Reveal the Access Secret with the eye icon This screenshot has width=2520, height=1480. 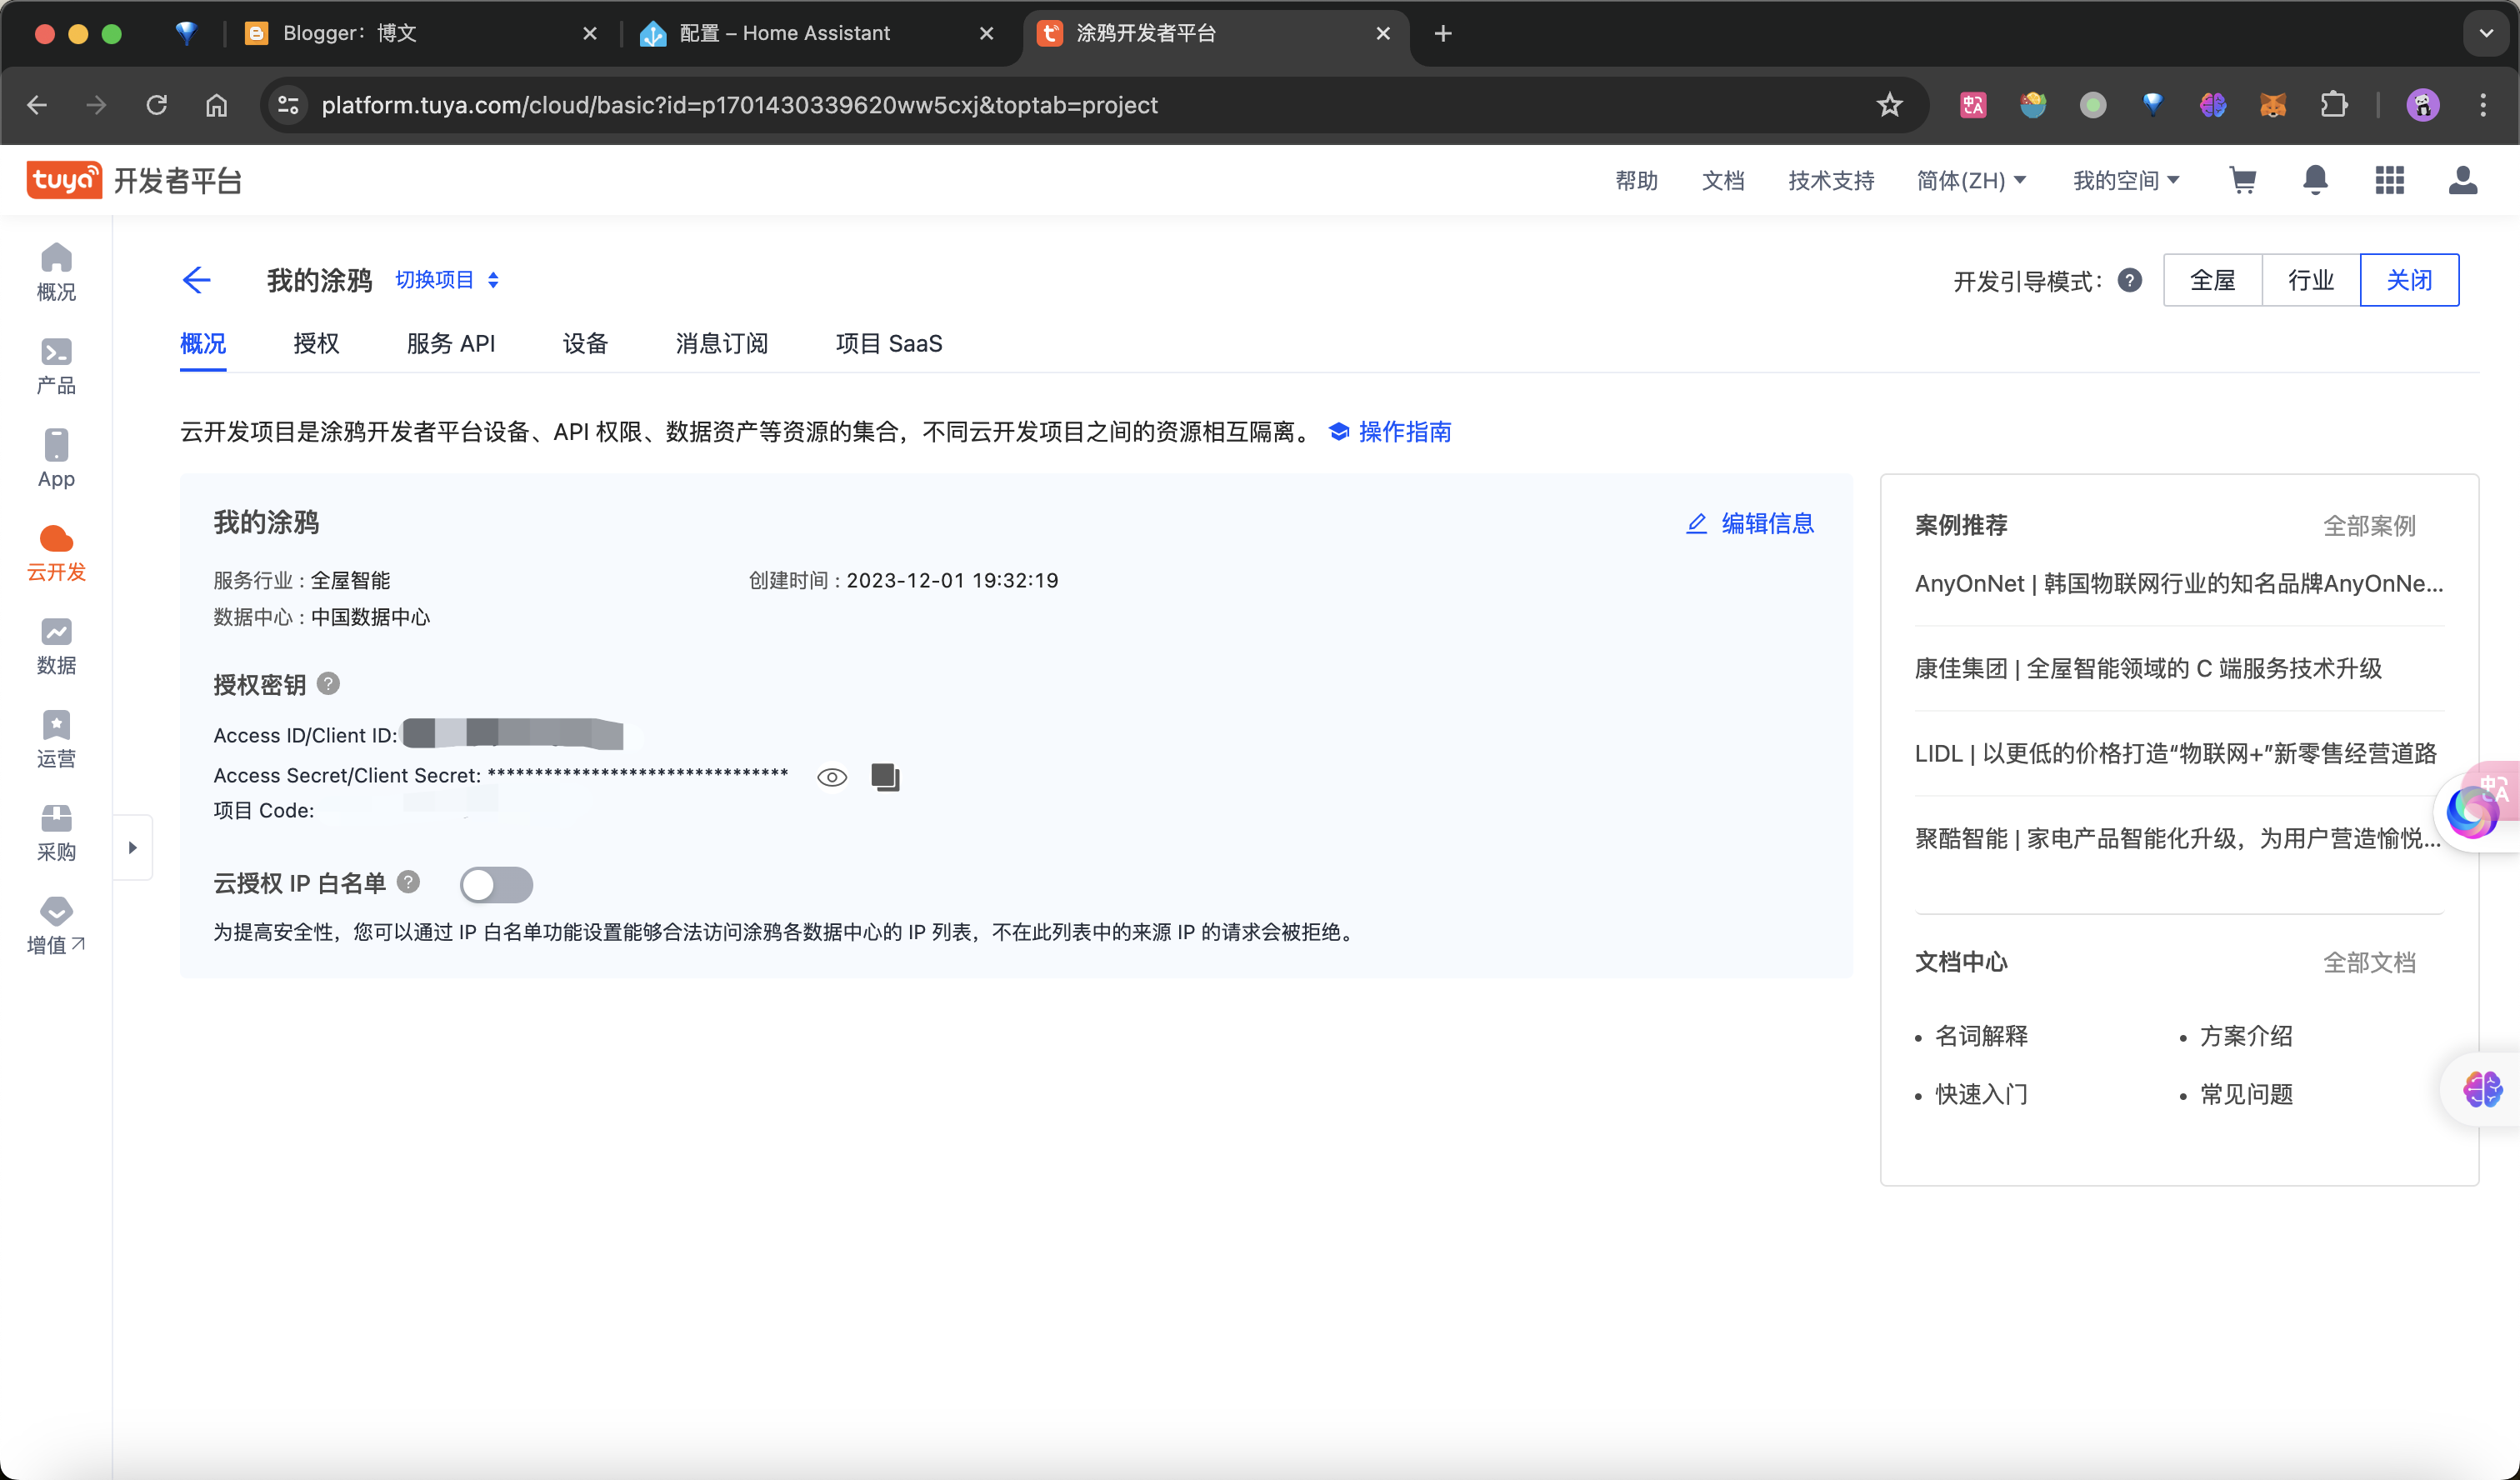(x=831, y=777)
